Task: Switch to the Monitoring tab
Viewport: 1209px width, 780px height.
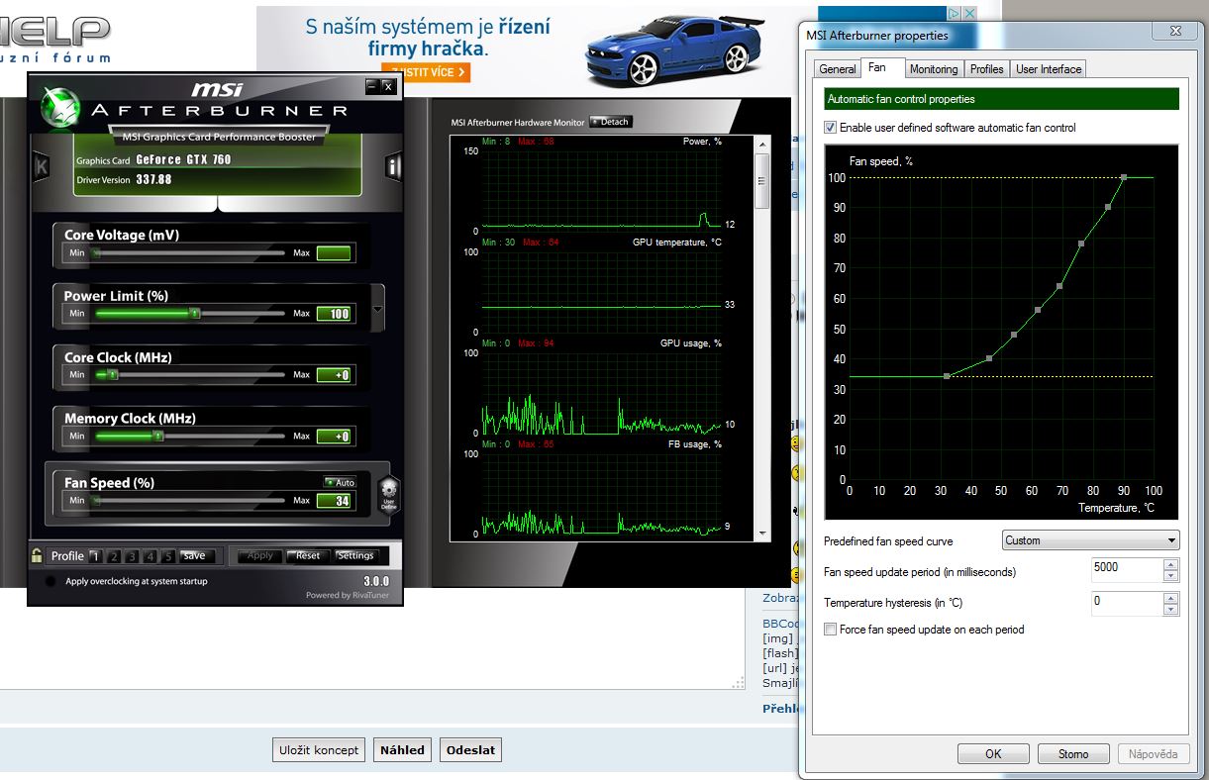Action: click(x=934, y=69)
